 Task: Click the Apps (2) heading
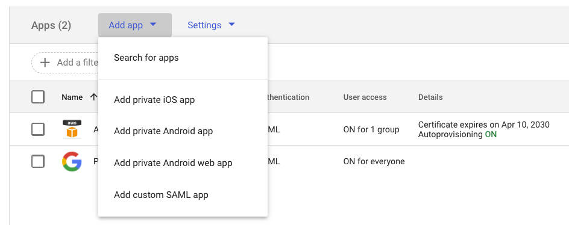51,25
